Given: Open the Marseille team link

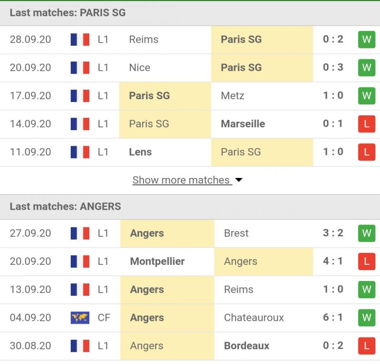Looking at the screenshot, I should click(x=243, y=124).
